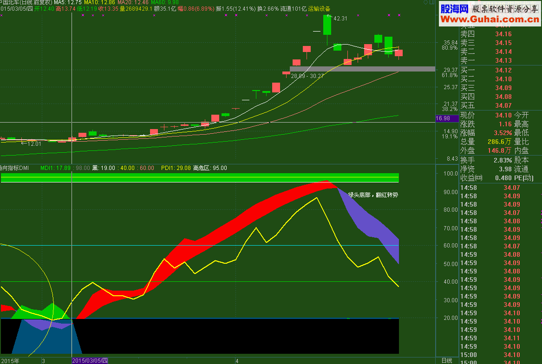
Task: Click the 收益 value 0.480
Action: [503, 178]
